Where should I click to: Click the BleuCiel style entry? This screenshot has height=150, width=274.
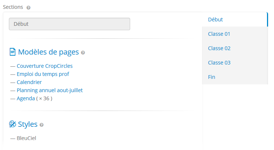[27, 138]
